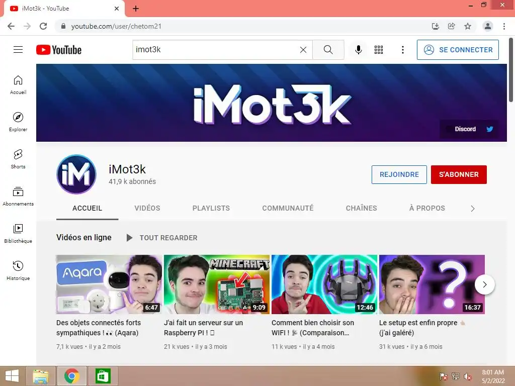The image size is (515, 386).
Task: Click the muted volume tray icon
Action: click(467, 376)
